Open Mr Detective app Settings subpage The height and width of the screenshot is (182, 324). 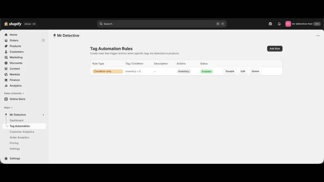point(15,148)
